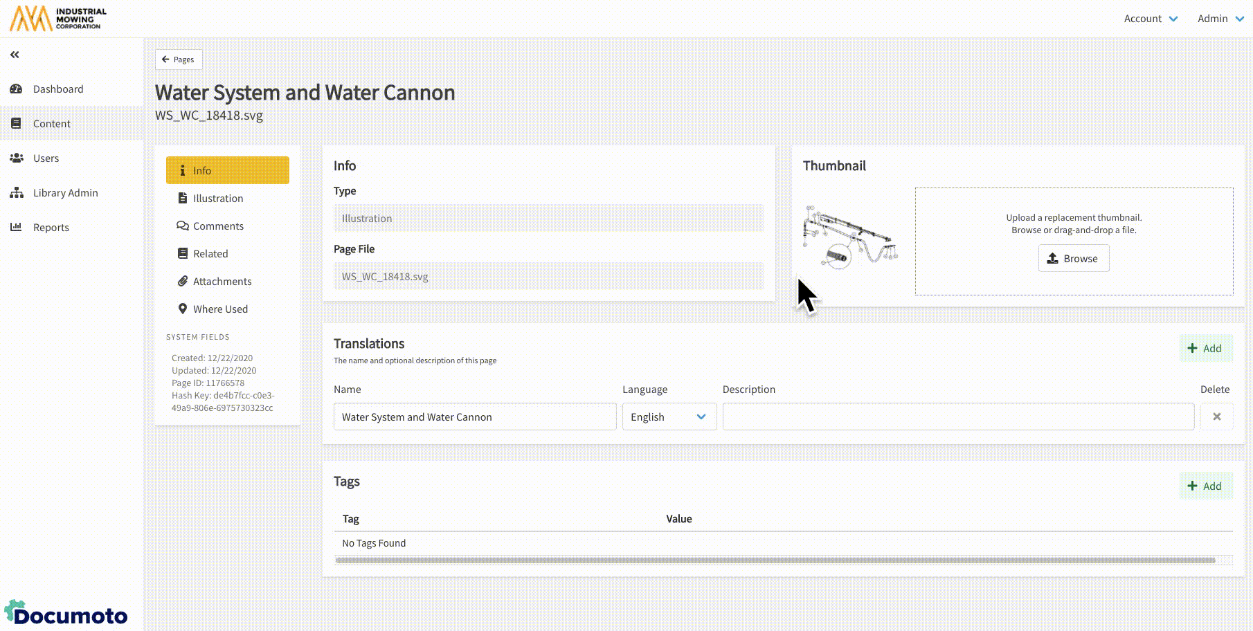
Task: Open the Dashboard from sidebar
Action: point(58,89)
